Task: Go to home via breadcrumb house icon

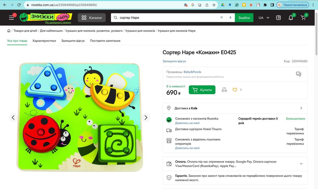Action: [x=9, y=31]
